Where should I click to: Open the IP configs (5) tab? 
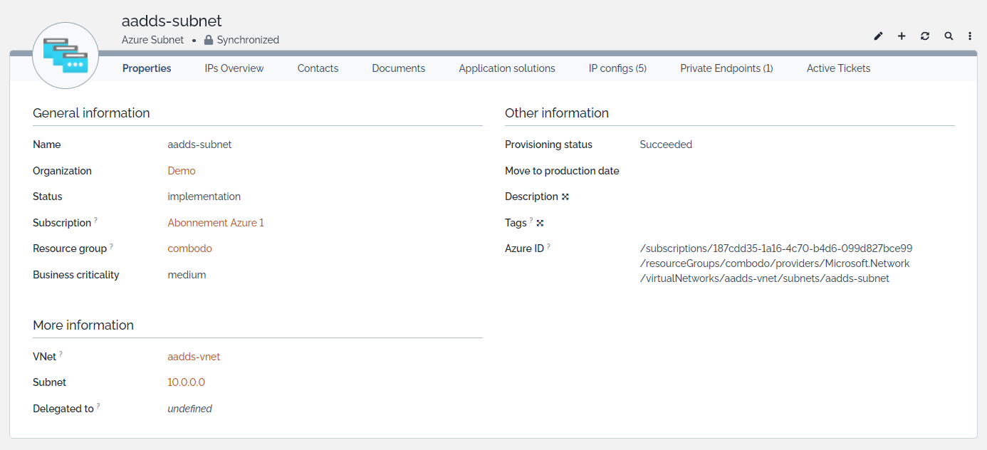click(x=617, y=68)
